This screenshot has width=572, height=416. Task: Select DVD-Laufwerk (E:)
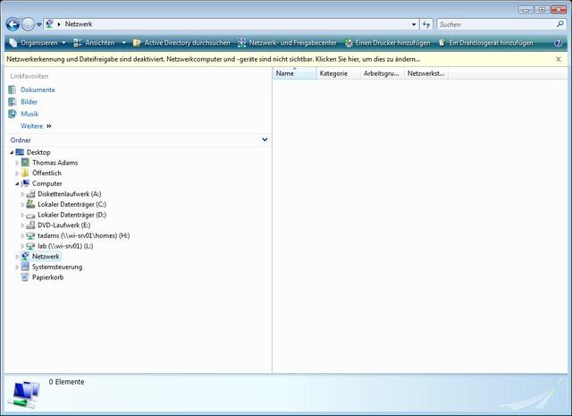coord(63,225)
